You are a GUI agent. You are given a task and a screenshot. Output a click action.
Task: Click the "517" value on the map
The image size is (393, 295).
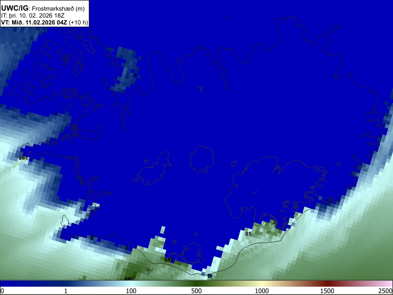click(169, 260)
